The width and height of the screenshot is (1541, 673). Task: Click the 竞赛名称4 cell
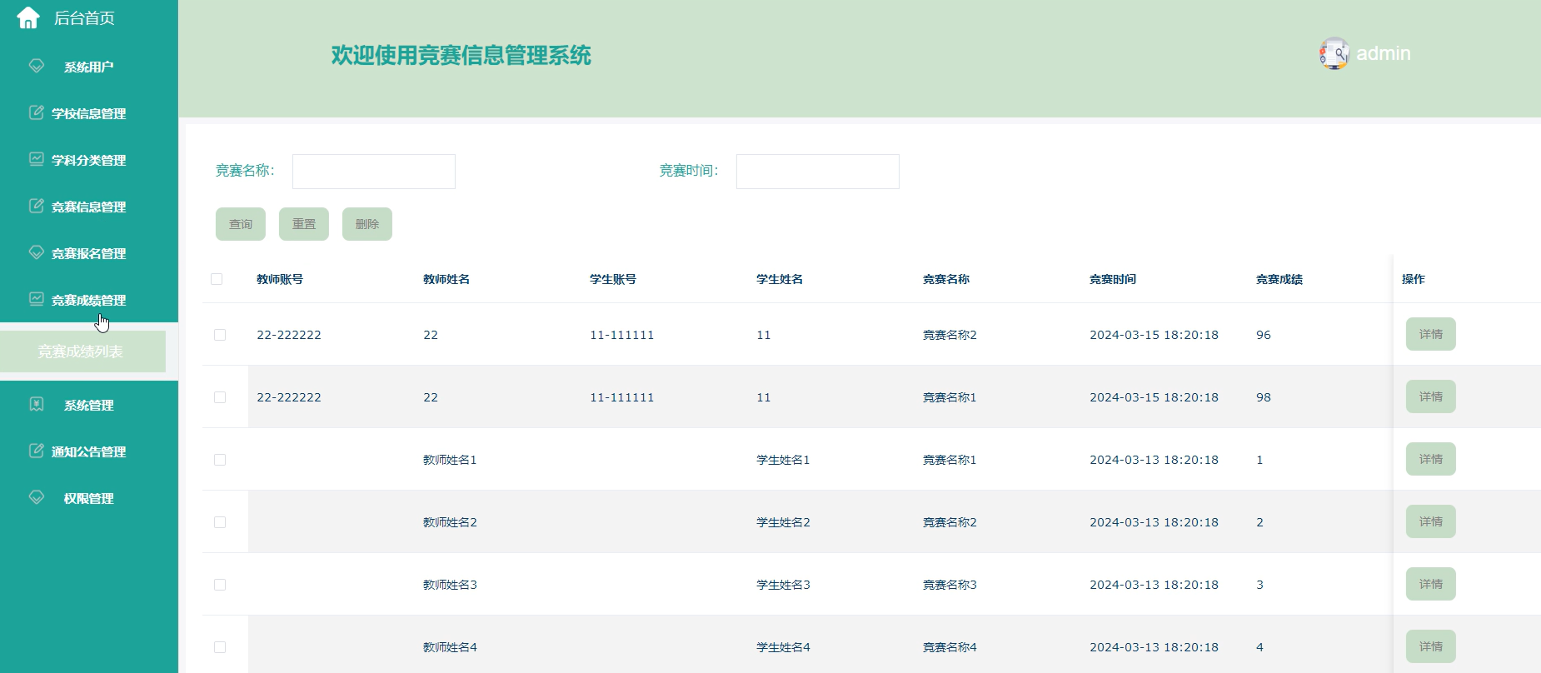[x=950, y=647]
